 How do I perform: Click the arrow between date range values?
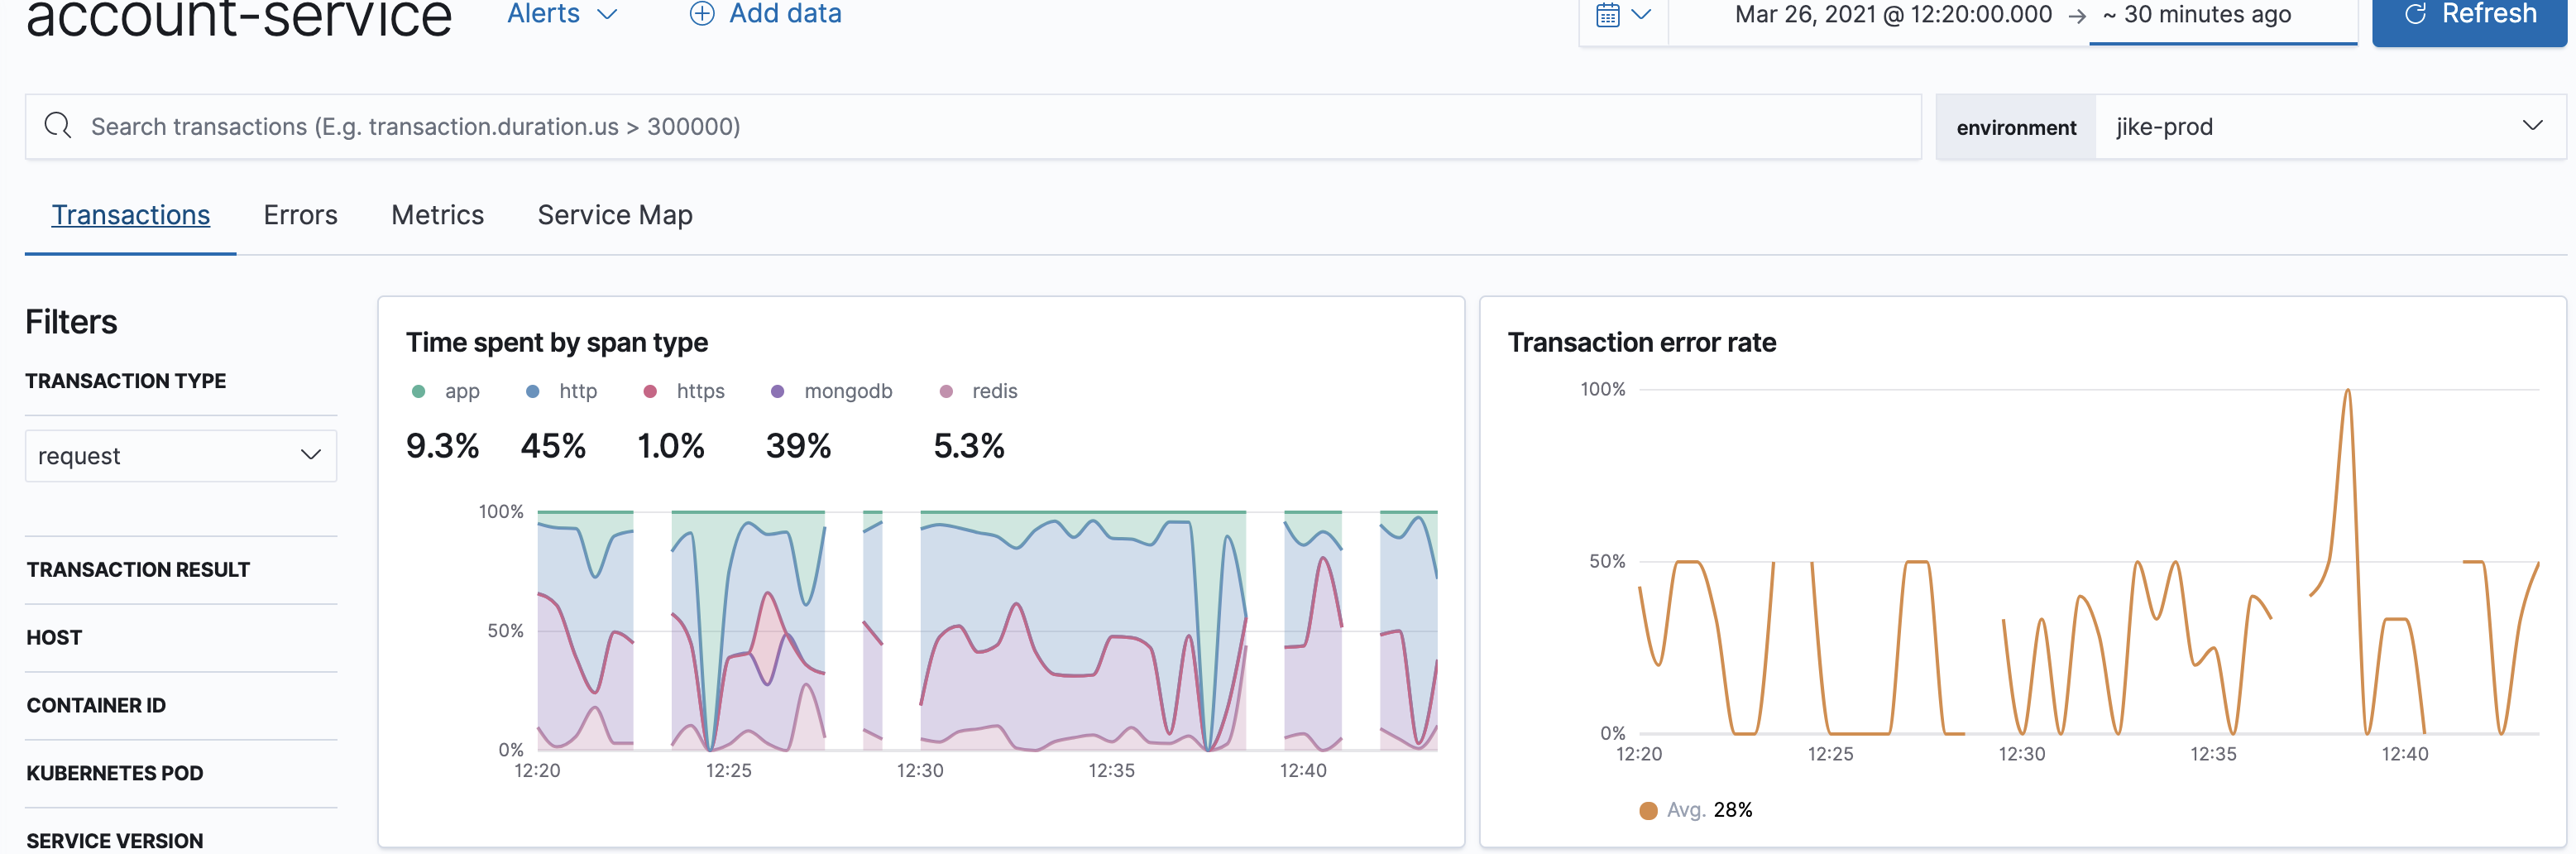[x=2077, y=16]
